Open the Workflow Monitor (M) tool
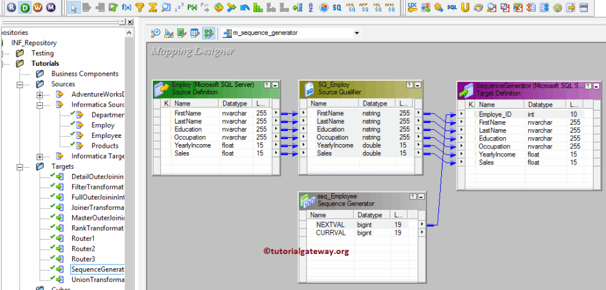Screen dimensions: 606x290 tap(50, 7)
